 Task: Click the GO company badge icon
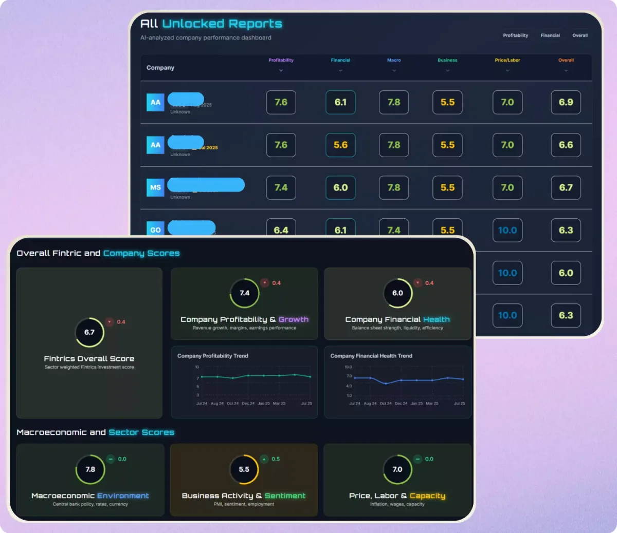[155, 230]
